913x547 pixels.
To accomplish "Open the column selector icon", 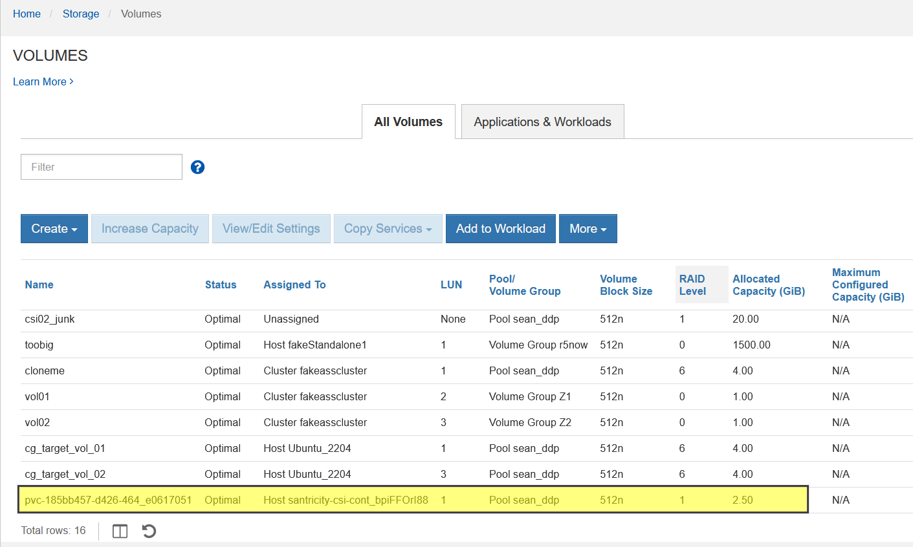I will coord(120,531).
